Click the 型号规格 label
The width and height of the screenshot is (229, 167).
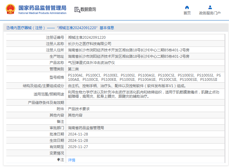(x=57, y=77)
